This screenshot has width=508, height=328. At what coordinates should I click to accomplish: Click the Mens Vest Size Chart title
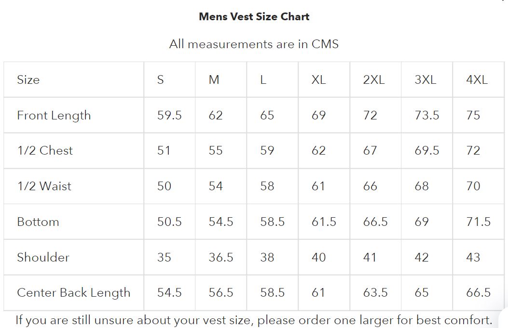pos(254,17)
